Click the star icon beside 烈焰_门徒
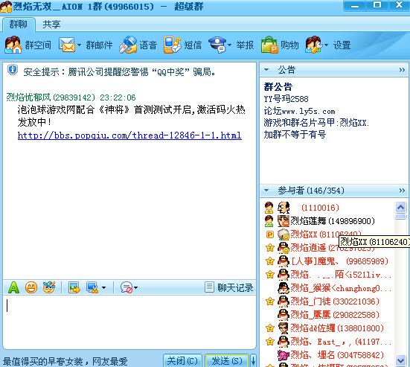The width and height of the screenshot is (410, 367). coord(269,301)
